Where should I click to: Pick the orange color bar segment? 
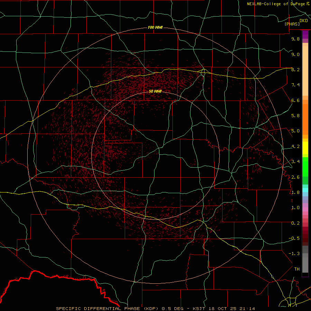[x=305, y=120]
